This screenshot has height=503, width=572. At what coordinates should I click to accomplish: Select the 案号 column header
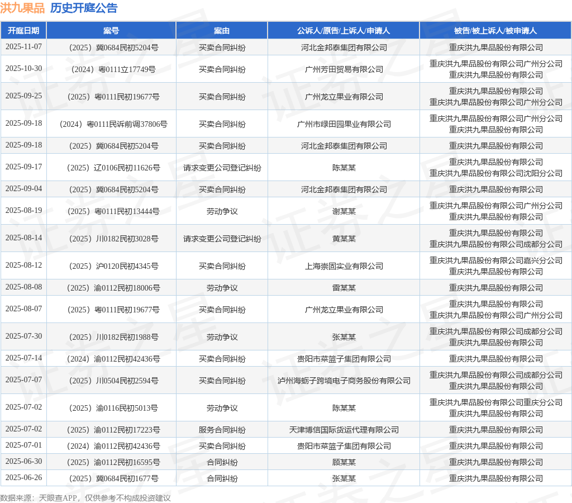pyautogui.click(x=111, y=31)
